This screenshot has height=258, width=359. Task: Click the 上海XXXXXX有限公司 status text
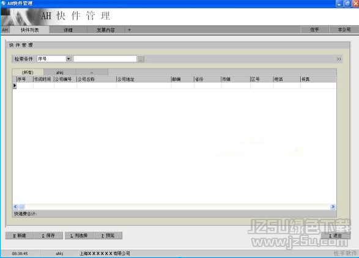tap(105, 254)
